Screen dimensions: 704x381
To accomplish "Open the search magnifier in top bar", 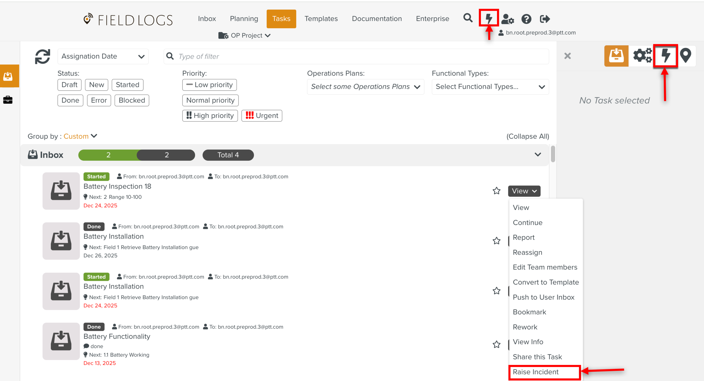I will (x=468, y=18).
